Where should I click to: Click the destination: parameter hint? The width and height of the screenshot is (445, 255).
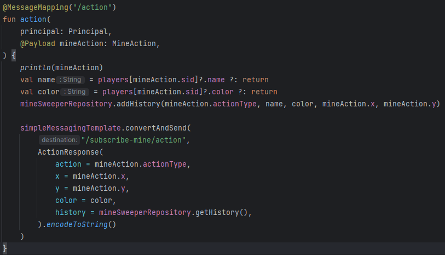pyautogui.click(x=59, y=140)
